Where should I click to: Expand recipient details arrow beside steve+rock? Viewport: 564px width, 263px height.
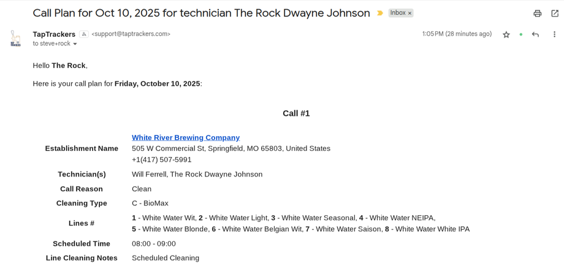pos(75,44)
